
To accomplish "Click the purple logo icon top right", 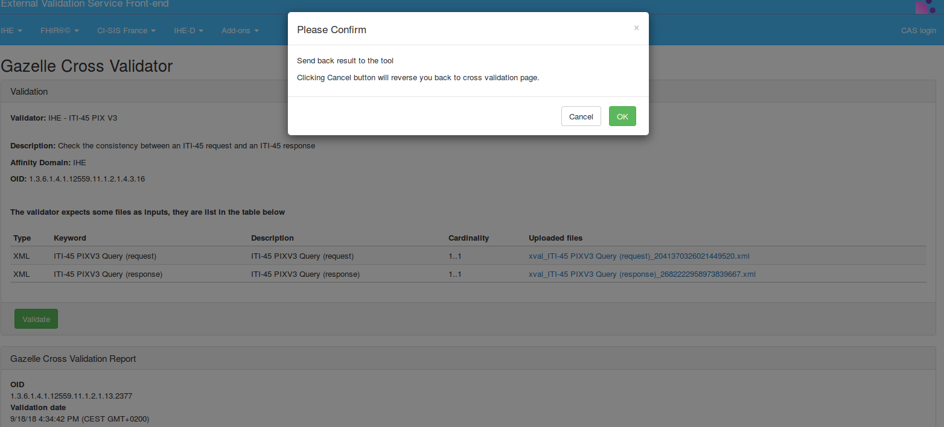I will [x=925, y=7].
